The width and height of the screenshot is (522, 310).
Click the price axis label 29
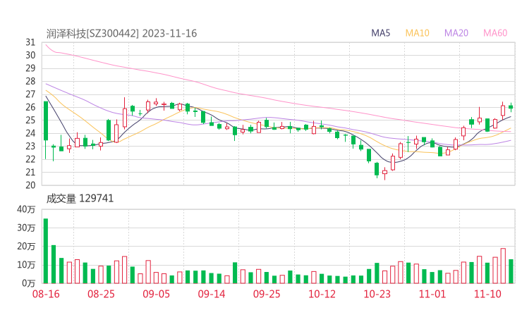point(30,68)
